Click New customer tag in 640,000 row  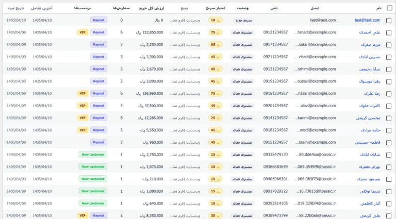click(x=93, y=204)
